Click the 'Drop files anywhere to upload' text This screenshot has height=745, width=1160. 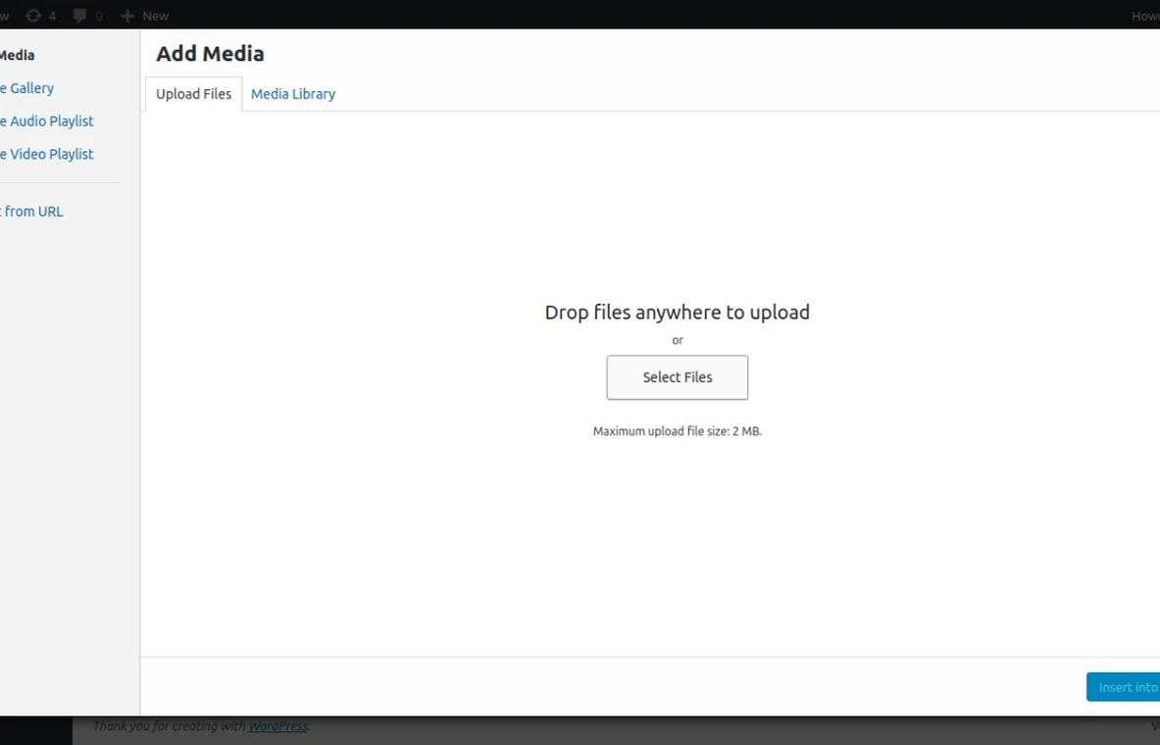point(677,312)
